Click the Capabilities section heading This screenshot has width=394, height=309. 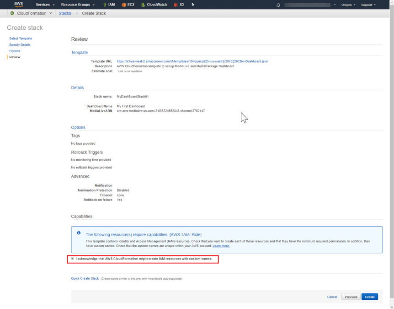pos(82,217)
